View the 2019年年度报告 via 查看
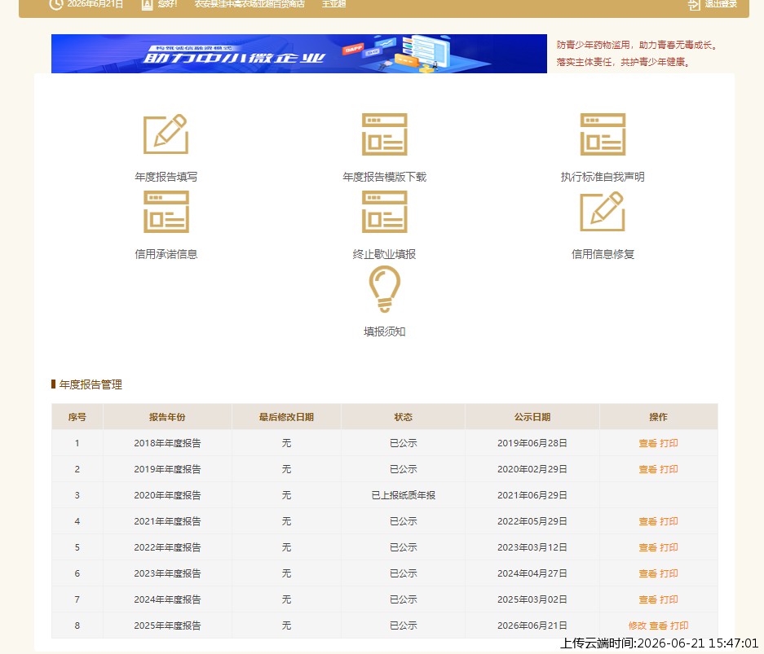This screenshot has width=764, height=654. pyautogui.click(x=647, y=469)
